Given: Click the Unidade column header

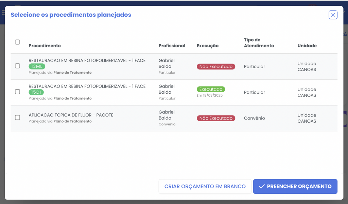Looking at the screenshot, I should (x=307, y=46).
